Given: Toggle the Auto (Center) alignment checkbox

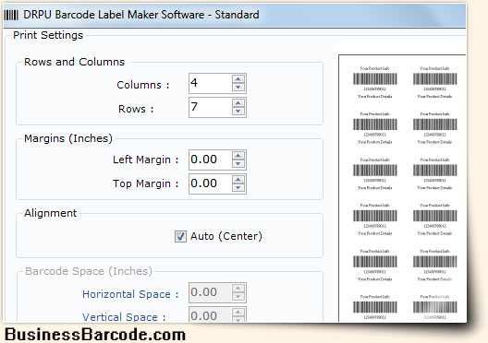Looking at the screenshot, I should pos(180,237).
